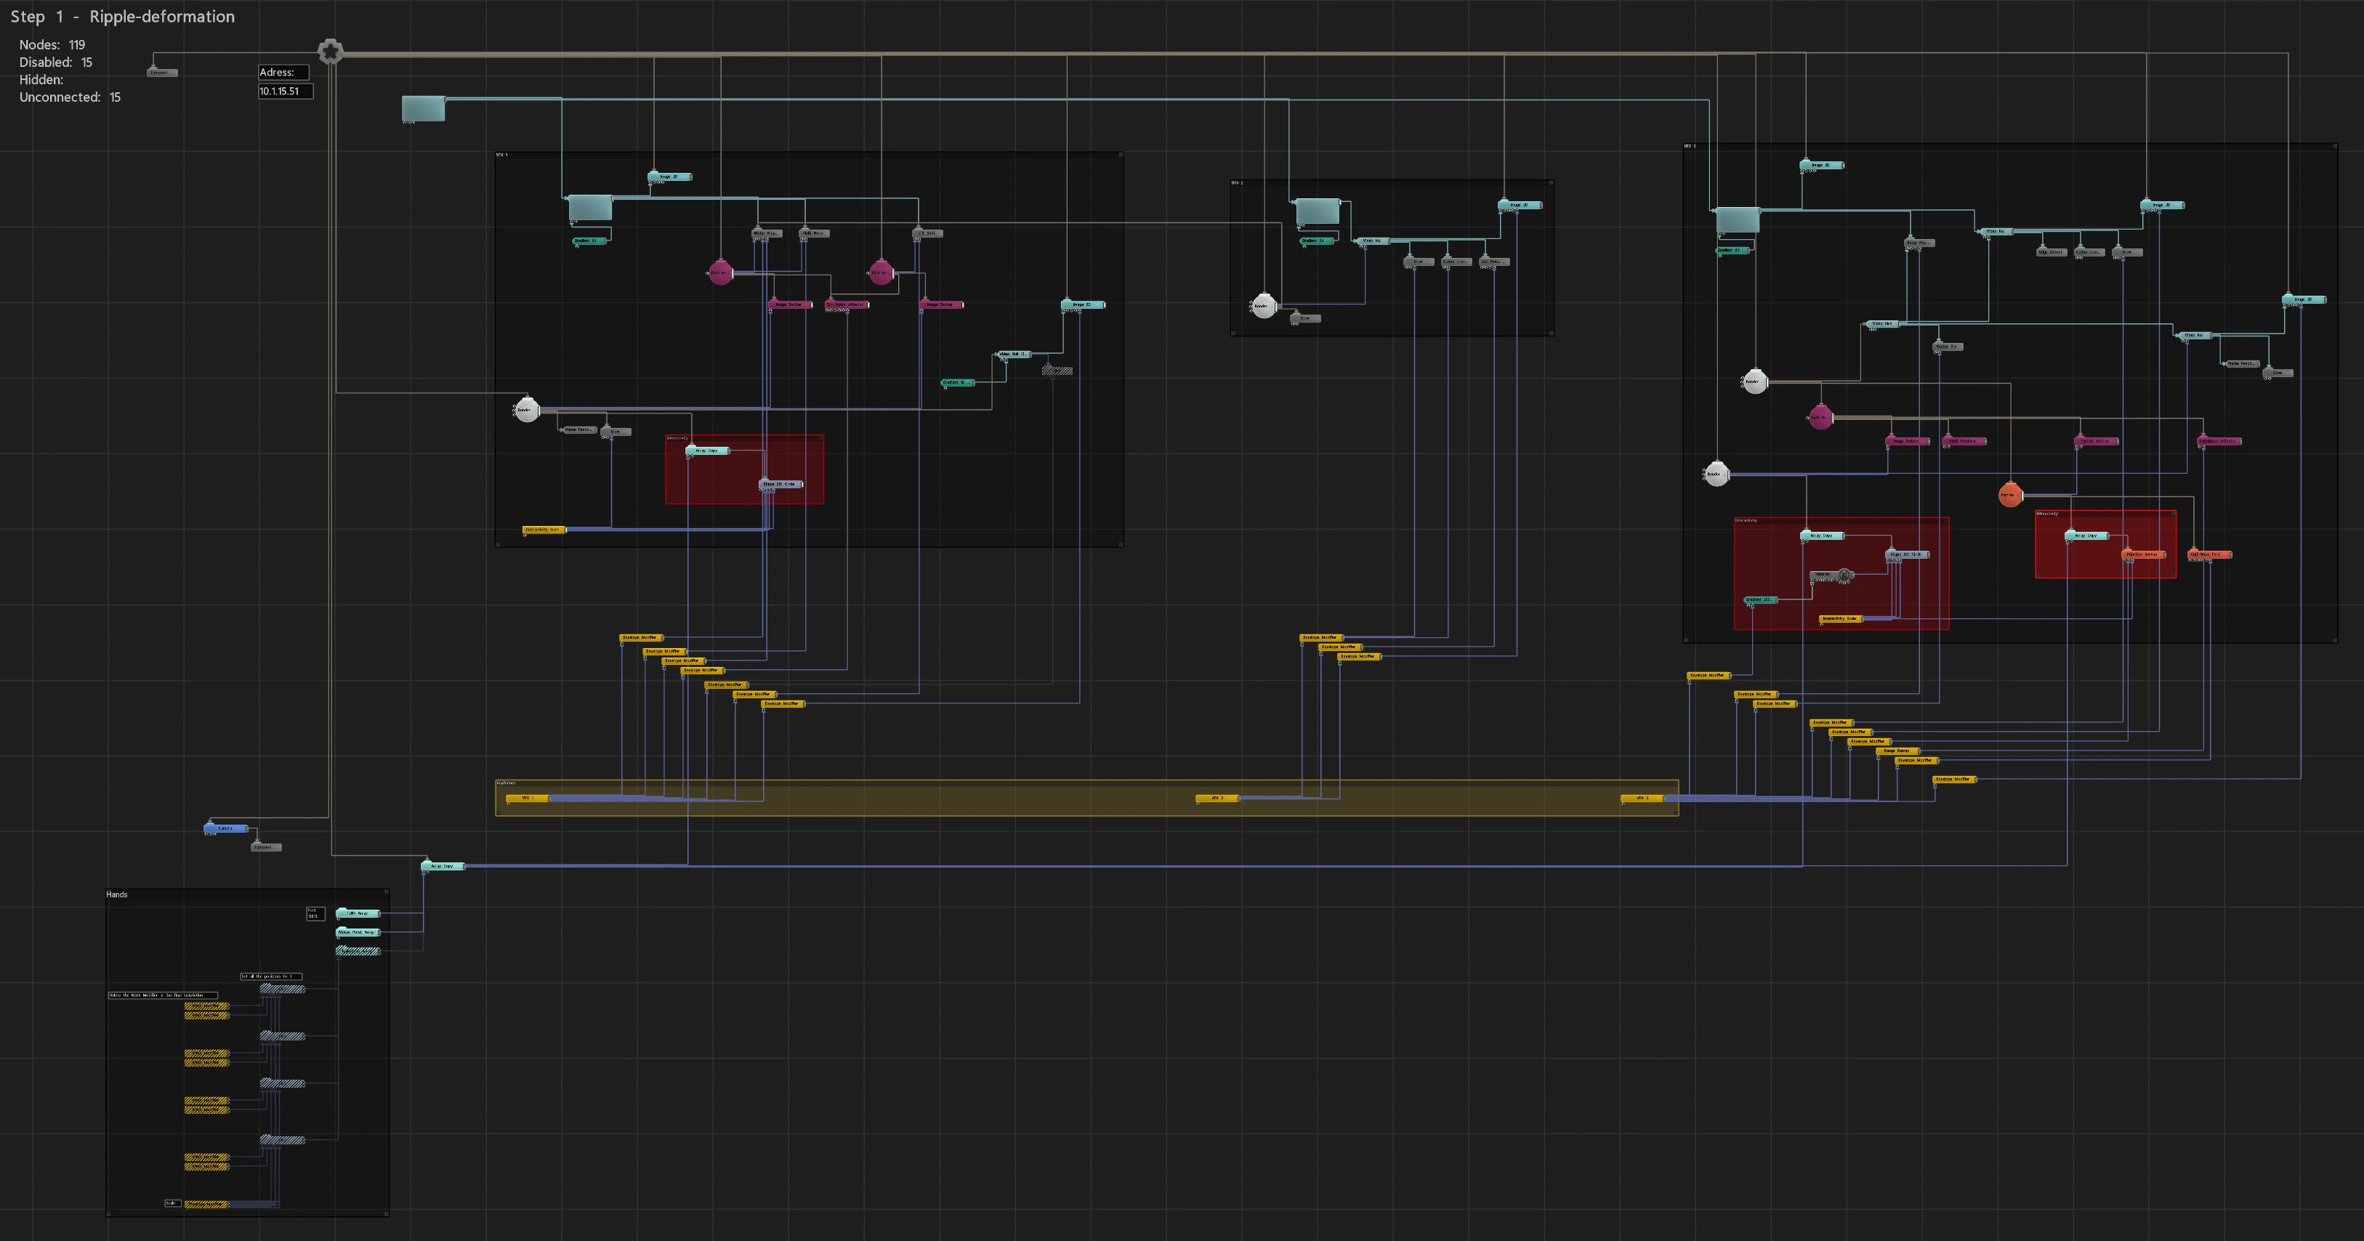Click the Unconnected: 15 statistic
Viewport: 2364px width, 1241px height.
(70, 97)
